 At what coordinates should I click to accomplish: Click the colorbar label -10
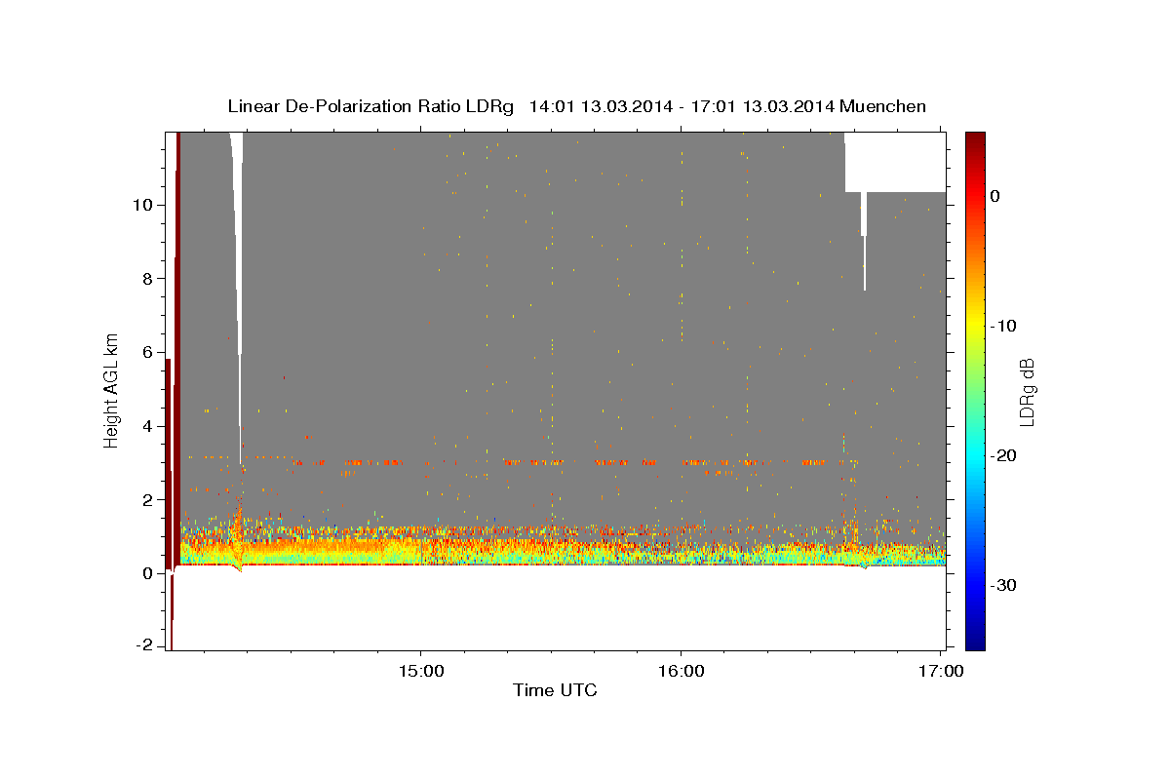pyautogui.click(x=1003, y=326)
